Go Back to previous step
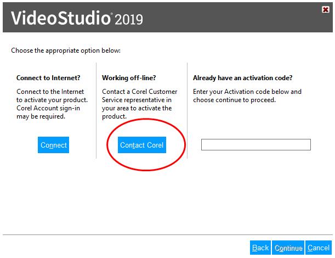This screenshot has height=258, width=335. point(260,248)
